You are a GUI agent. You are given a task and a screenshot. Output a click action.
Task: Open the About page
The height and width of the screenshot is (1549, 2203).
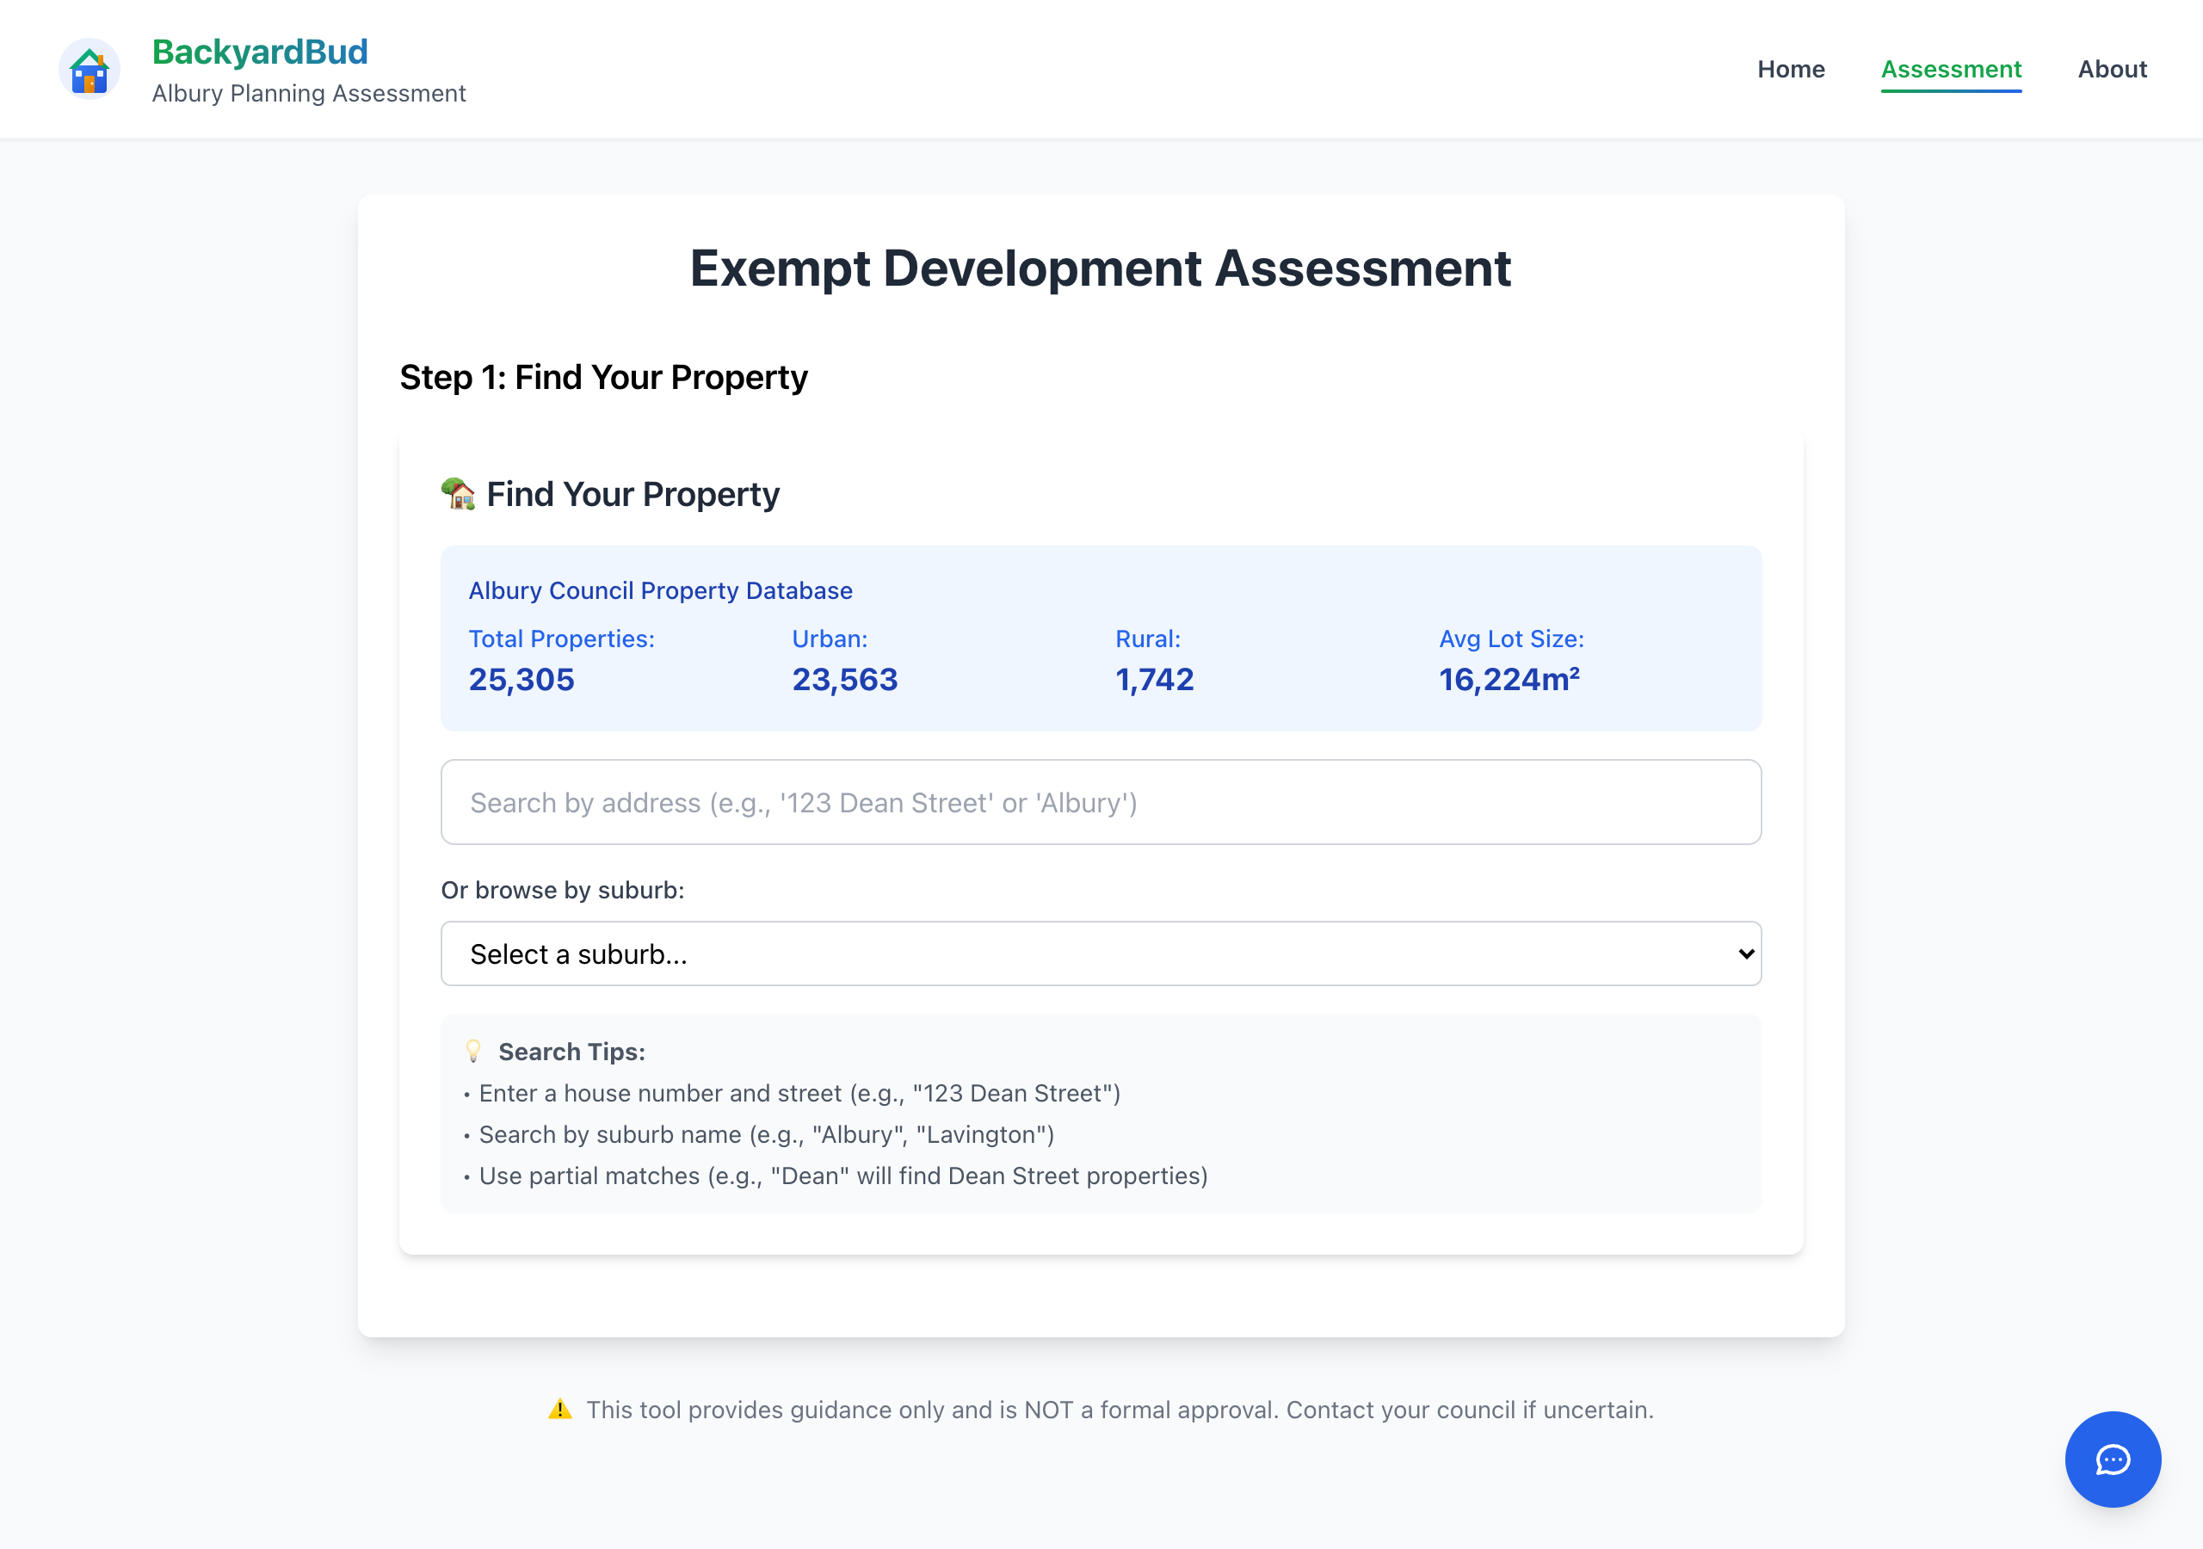click(x=2112, y=69)
